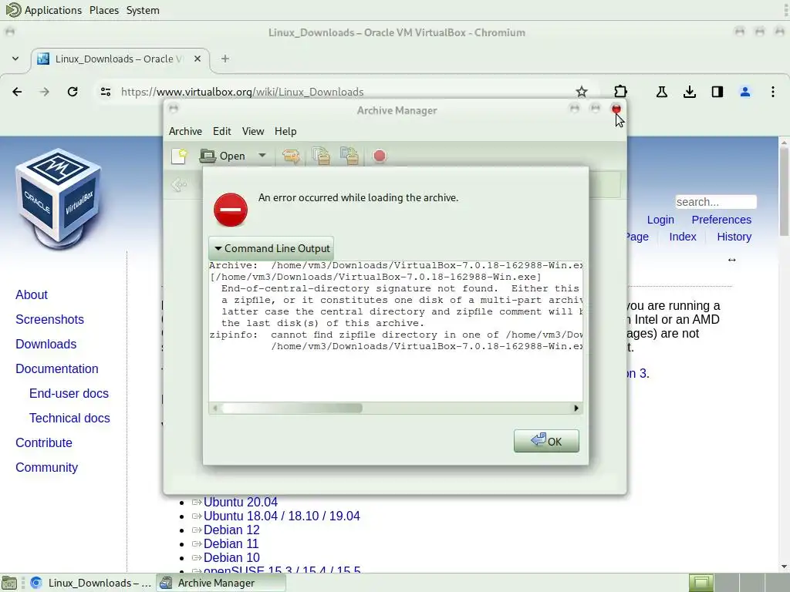Click the Preferences link
Viewport: 790px width, 592px height.
(x=721, y=220)
